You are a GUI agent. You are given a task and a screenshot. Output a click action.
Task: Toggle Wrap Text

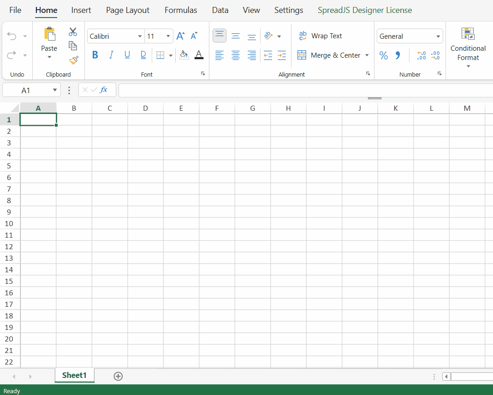[x=321, y=36]
